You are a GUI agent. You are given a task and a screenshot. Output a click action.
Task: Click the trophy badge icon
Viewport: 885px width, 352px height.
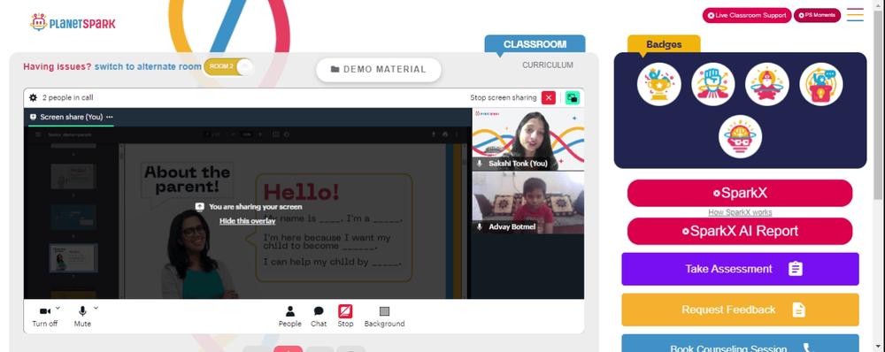pos(658,84)
